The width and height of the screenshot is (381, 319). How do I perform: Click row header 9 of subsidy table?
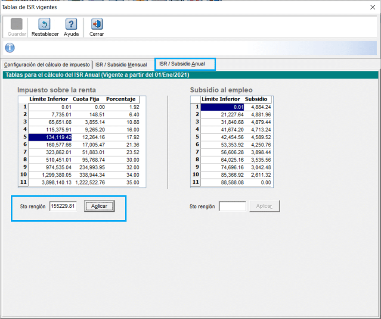tap(195, 167)
